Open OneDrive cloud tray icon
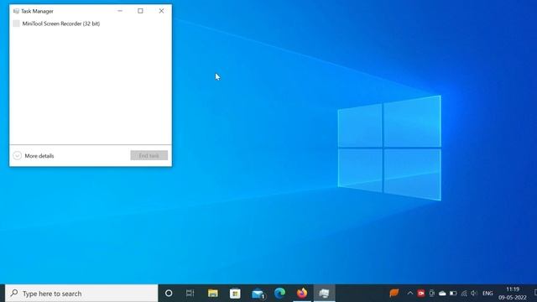The width and height of the screenshot is (537, 302). click(442, 294)
